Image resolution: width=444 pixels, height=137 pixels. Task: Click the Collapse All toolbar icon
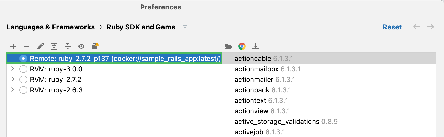click(68, 46)
